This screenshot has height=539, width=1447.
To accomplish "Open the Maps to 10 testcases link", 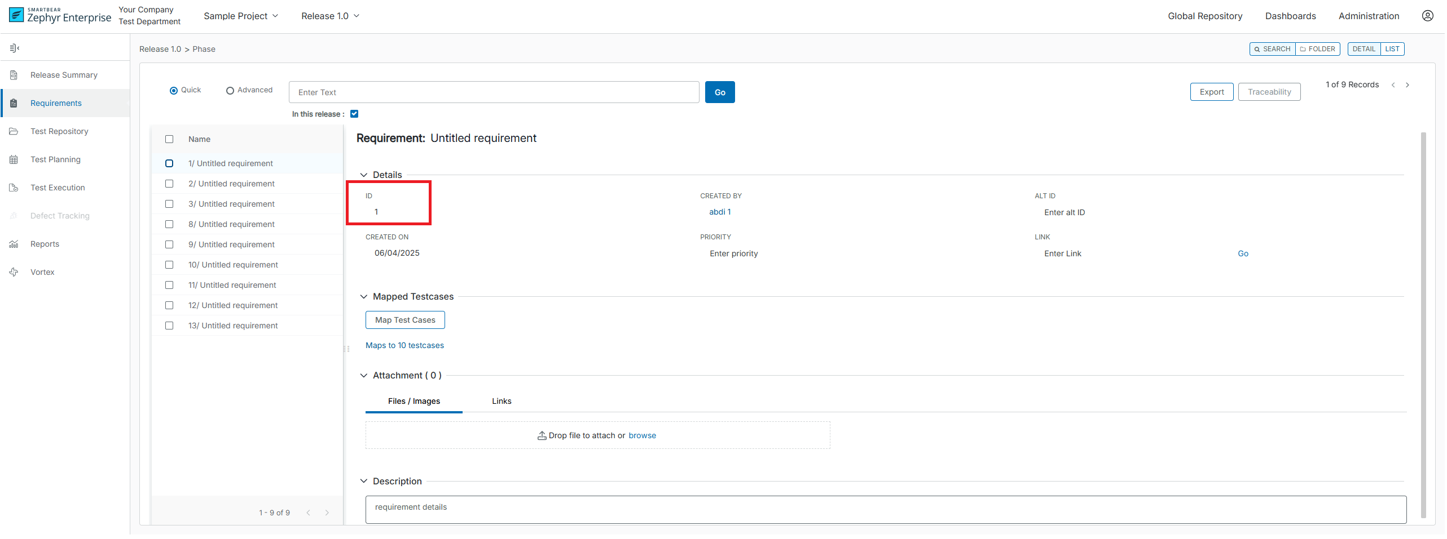I will (x=404, y=345).
